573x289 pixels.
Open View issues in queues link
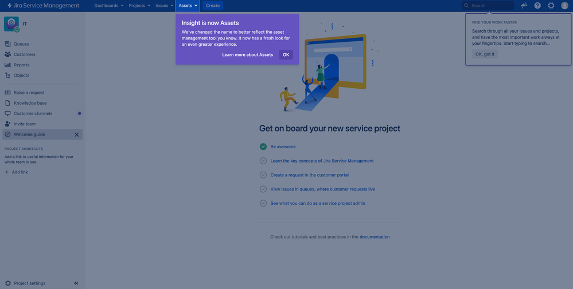click(323, 189)
